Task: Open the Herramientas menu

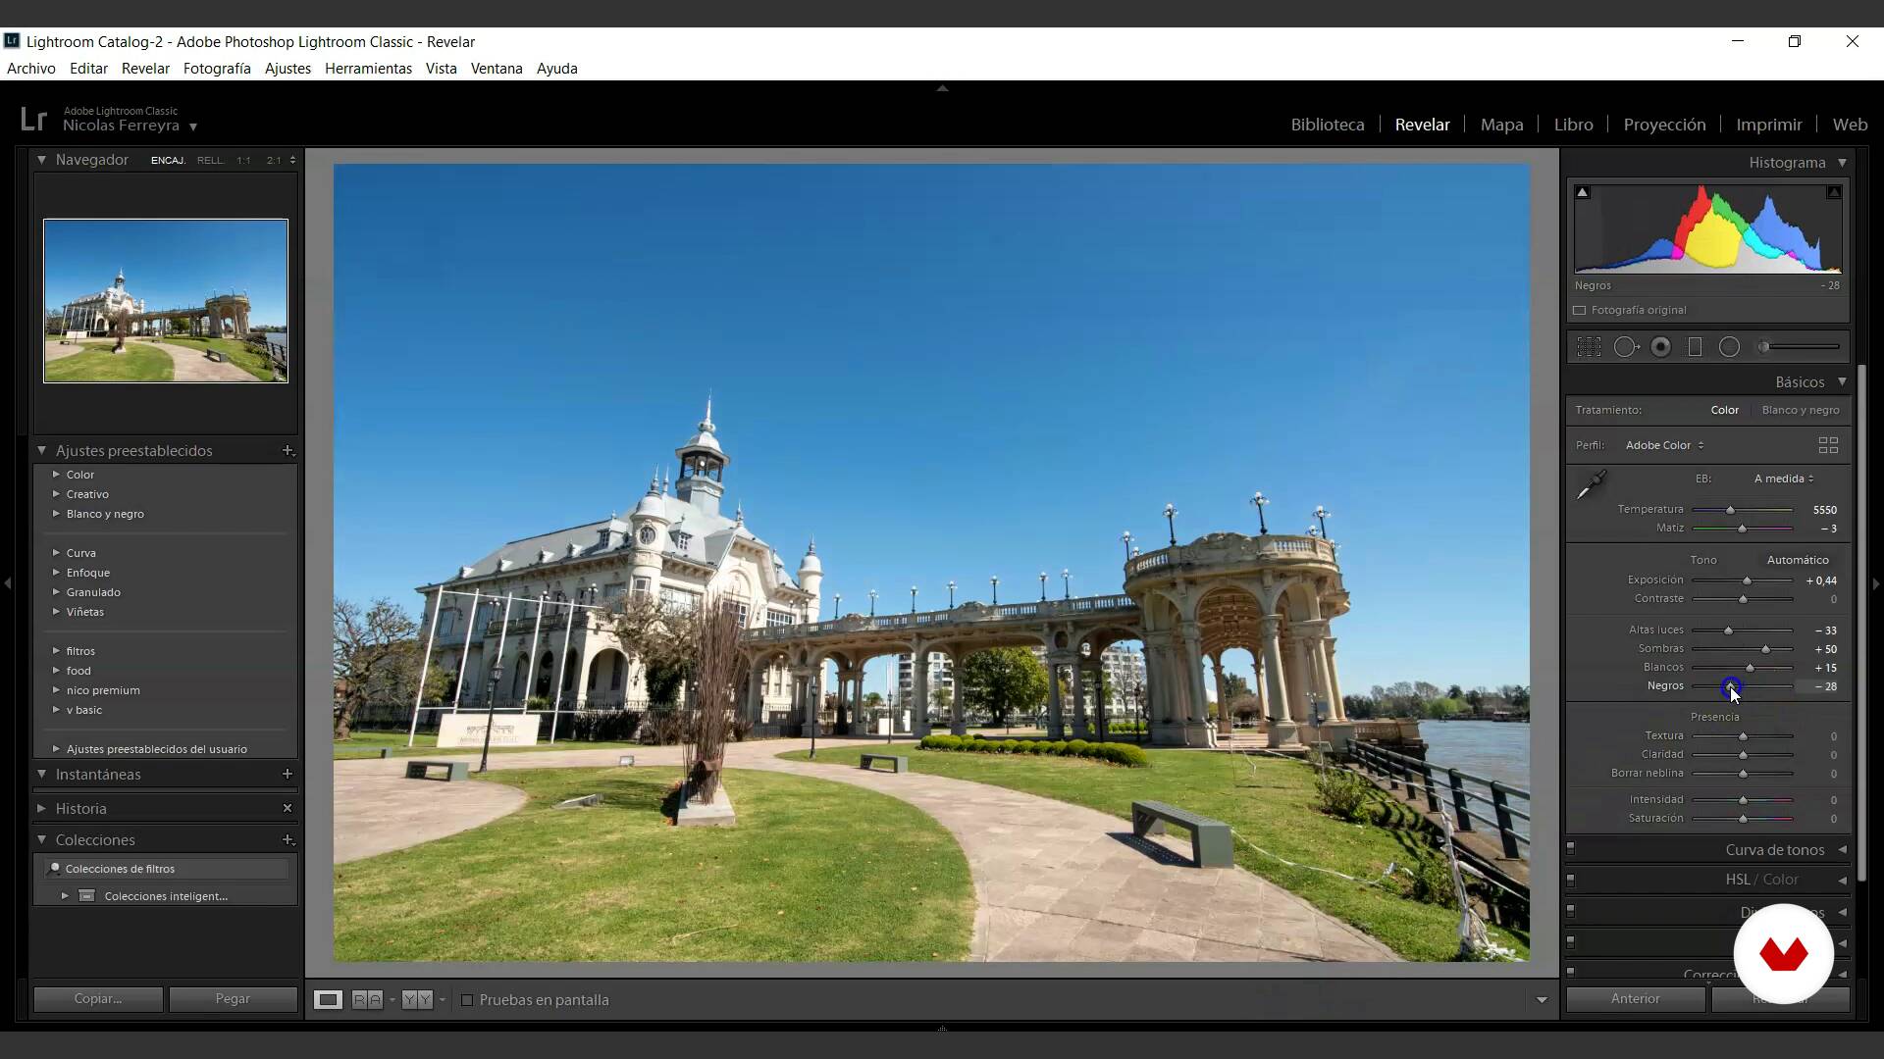Action: tap(368, 69)
